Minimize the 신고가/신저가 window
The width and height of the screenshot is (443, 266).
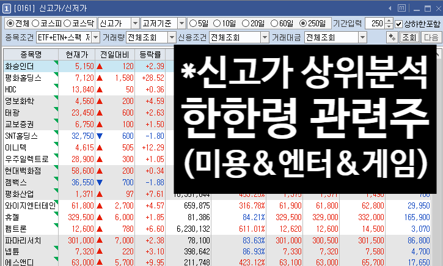pyautogui.click(x=417, y=9)
